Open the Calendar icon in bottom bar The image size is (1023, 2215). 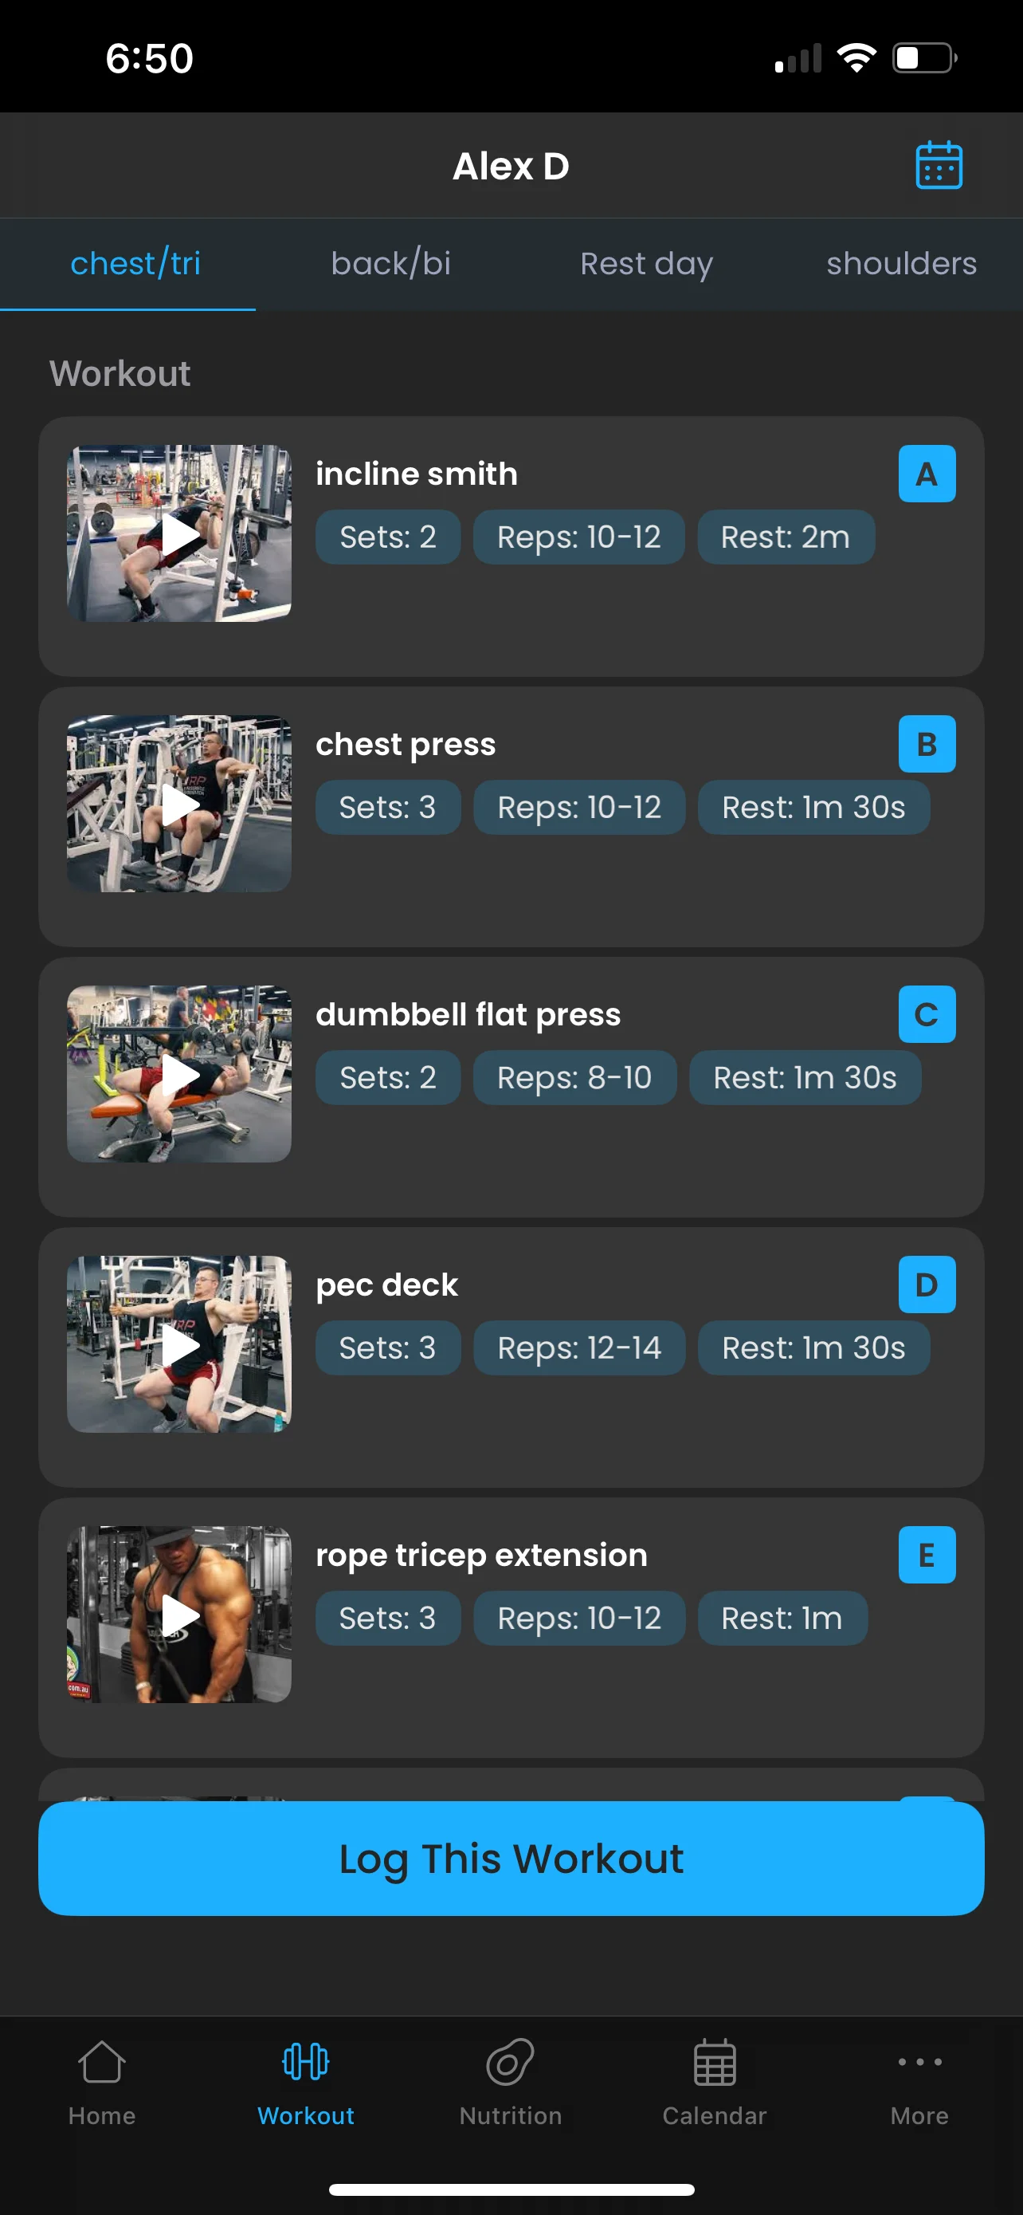[x=714, y=2062]
